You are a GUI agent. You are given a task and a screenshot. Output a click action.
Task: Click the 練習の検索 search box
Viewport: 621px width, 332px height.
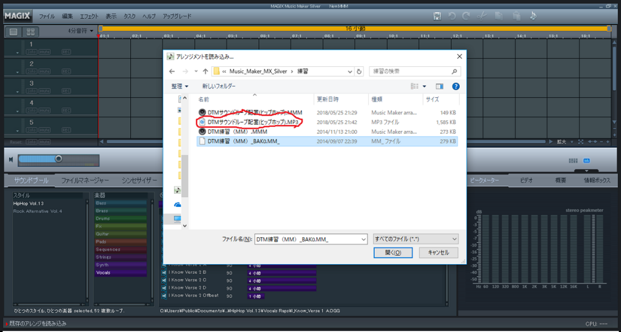tap(415, 72)
